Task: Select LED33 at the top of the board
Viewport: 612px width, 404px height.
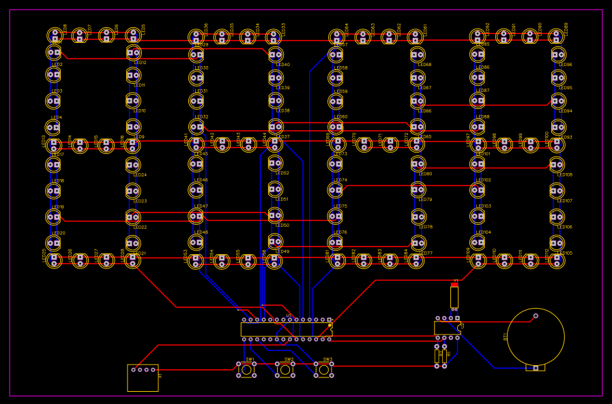Action: pyautogui.click(x=273, y=37)
